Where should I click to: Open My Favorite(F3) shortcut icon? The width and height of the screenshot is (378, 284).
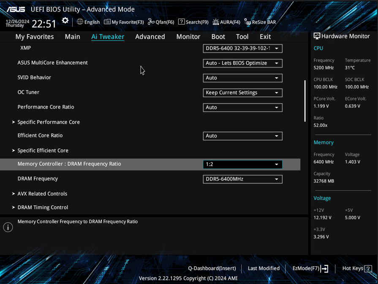point(107,22)
